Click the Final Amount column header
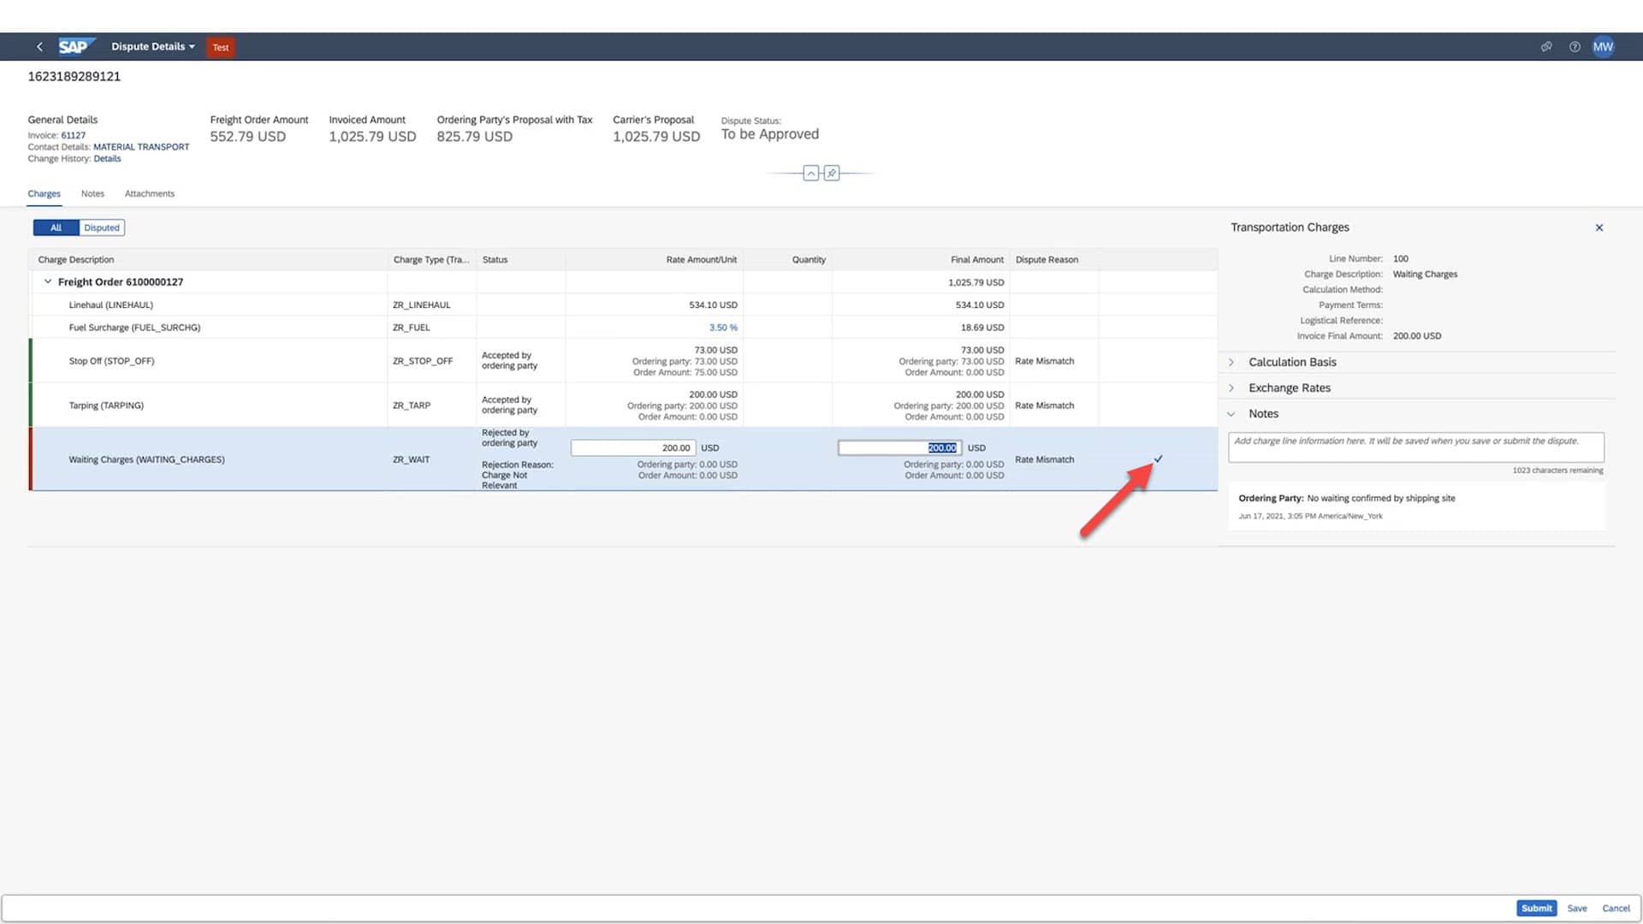1643x924 pixels. pos(921,259)
